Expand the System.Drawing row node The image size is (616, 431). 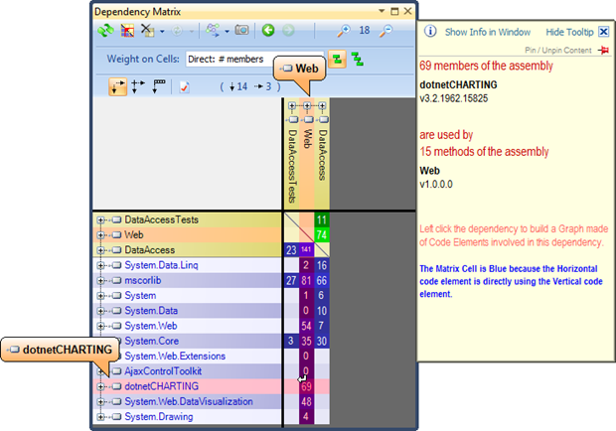[100, 417]
